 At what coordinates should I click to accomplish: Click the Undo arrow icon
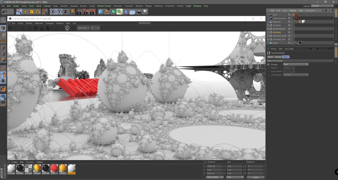pos(5,11)
